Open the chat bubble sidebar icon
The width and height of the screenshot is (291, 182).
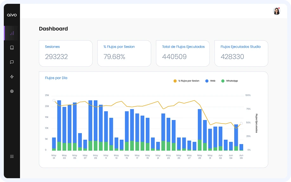(x=12, y=62)
